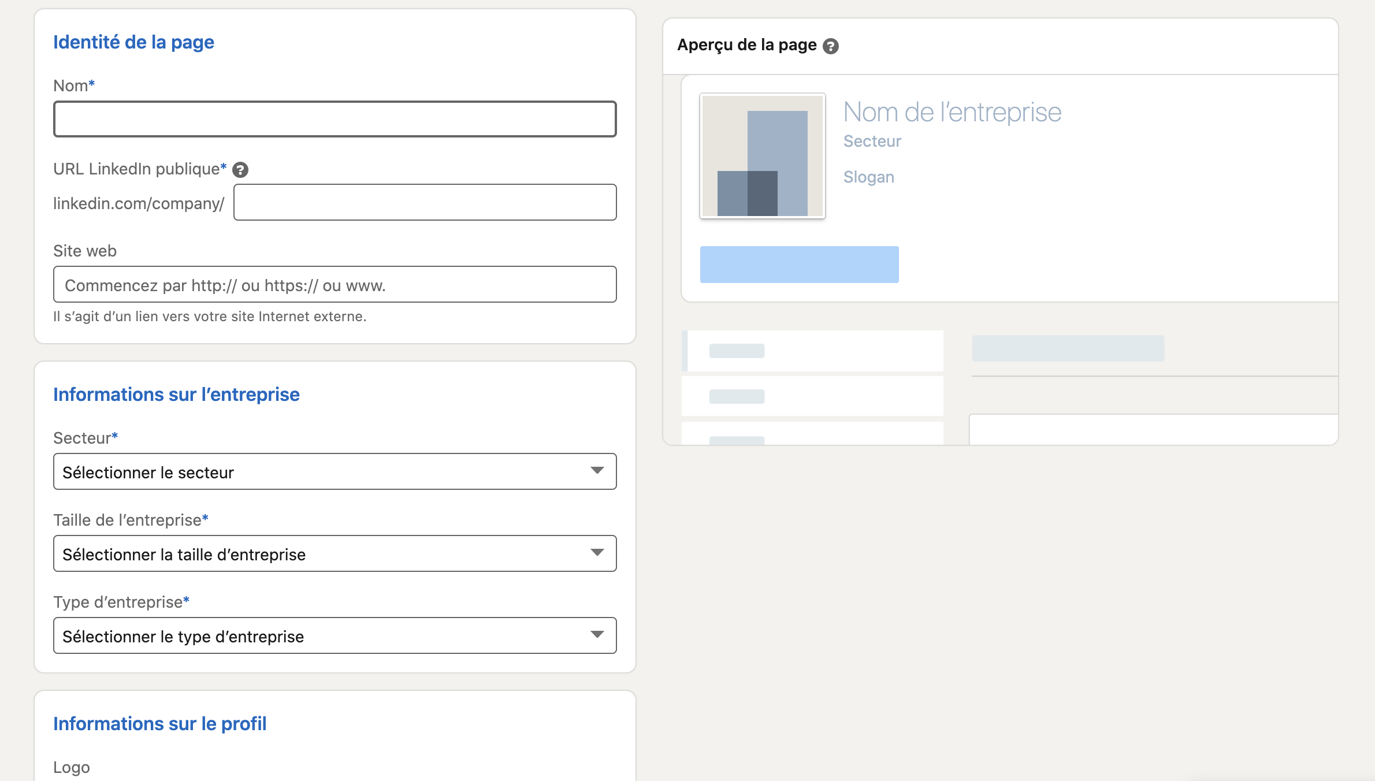Viewport: 1375px width, 781px height.
Task: Click the LinkedIn company URL input field
Action: [425, 202]
